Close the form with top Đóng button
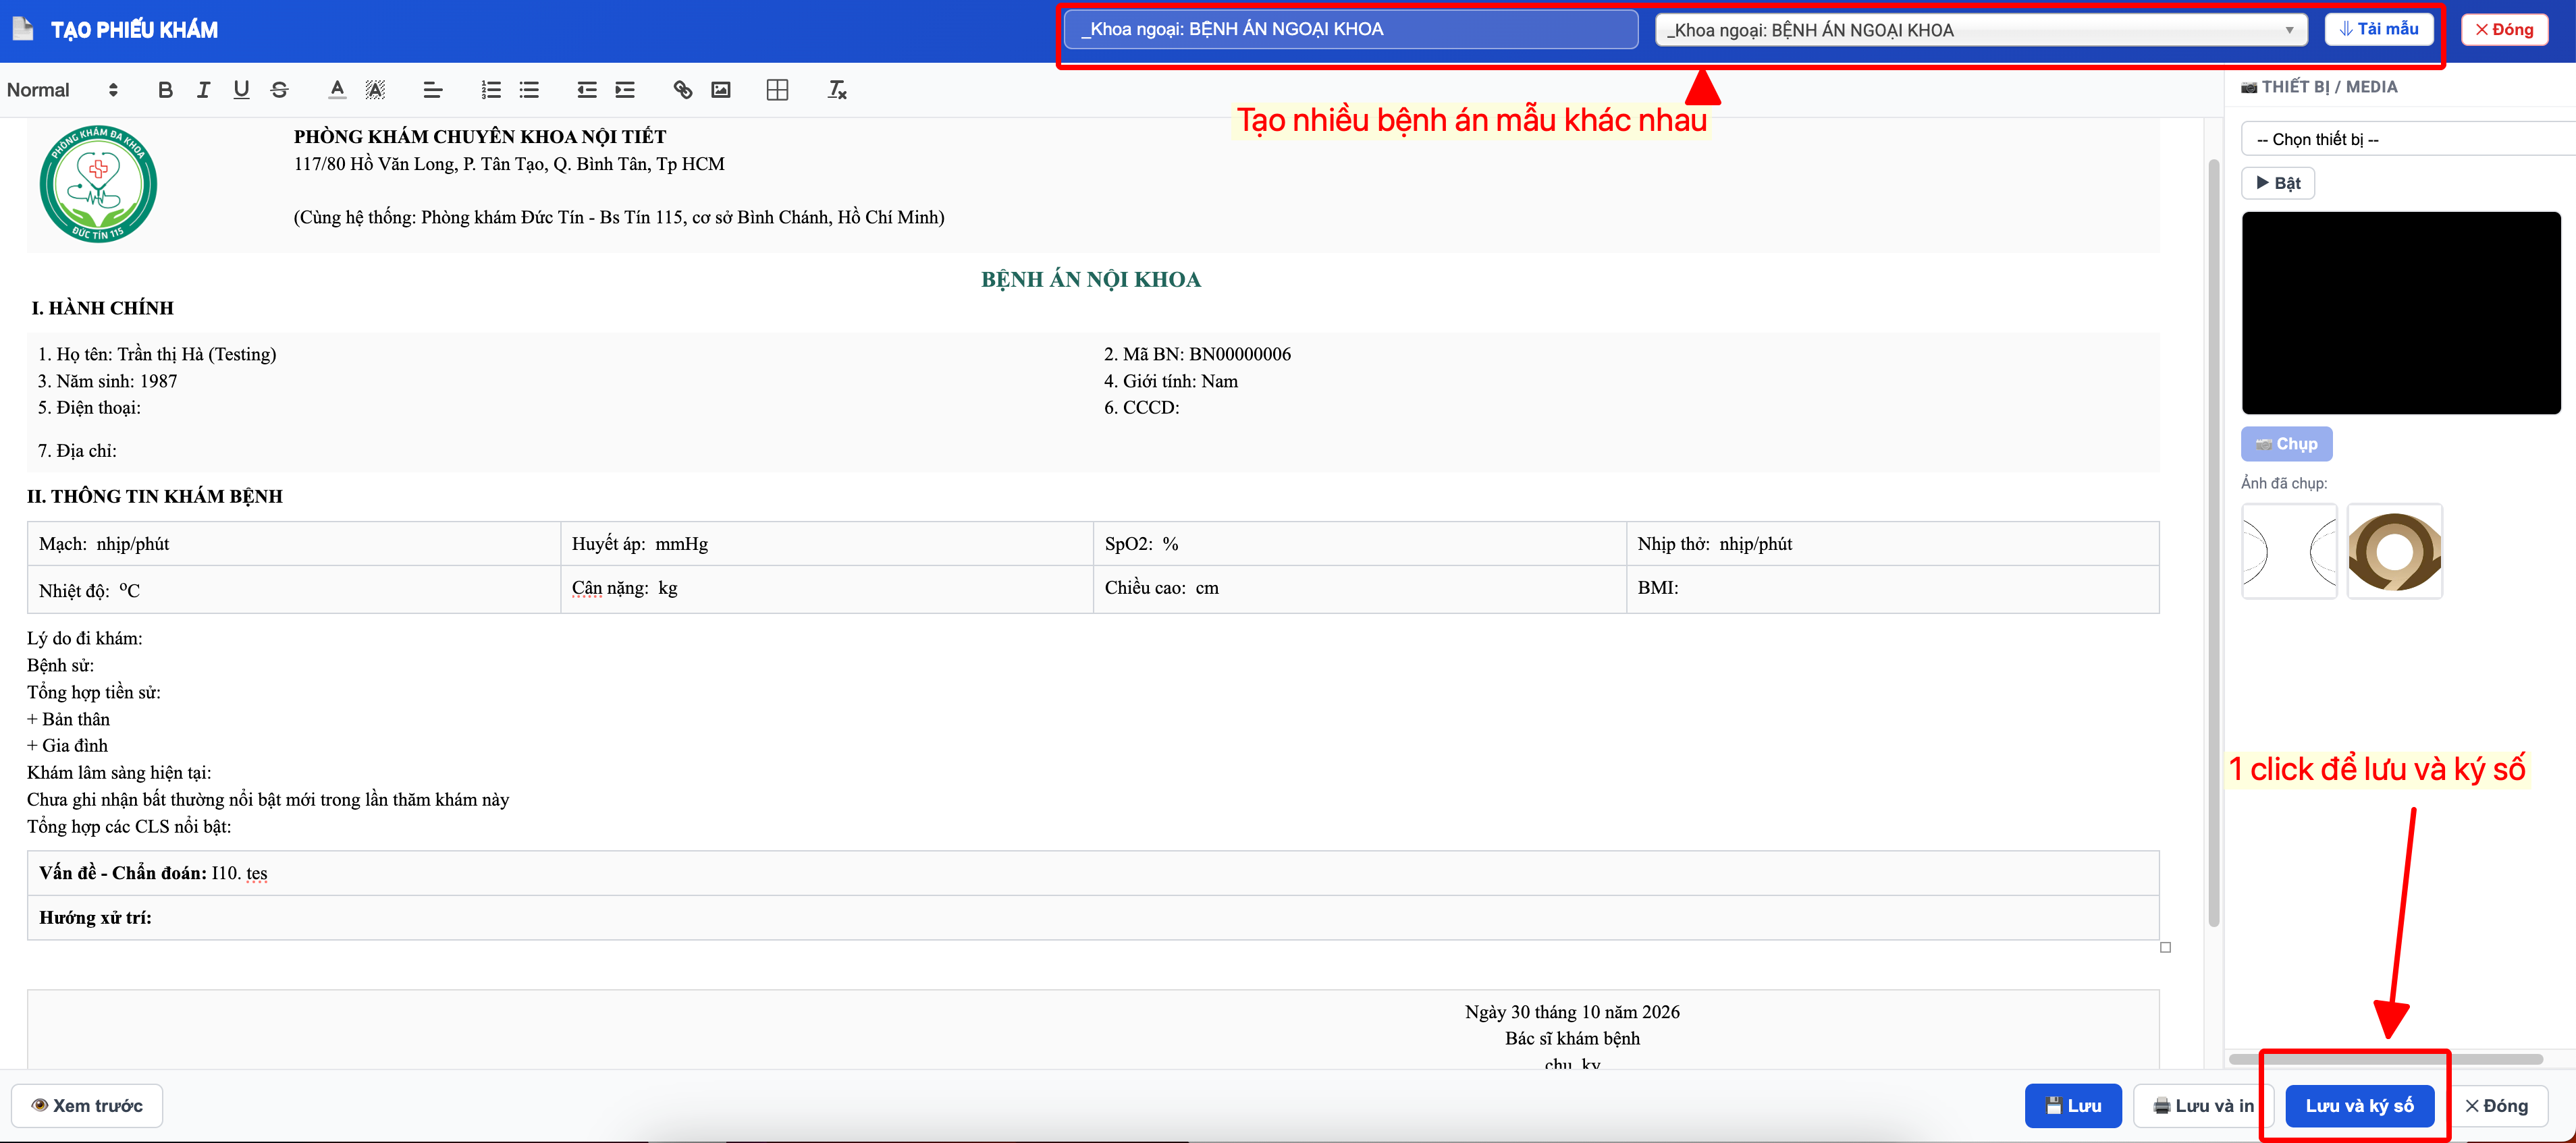Viewport: 2576px width, 1143px height. pos(2504,29)
